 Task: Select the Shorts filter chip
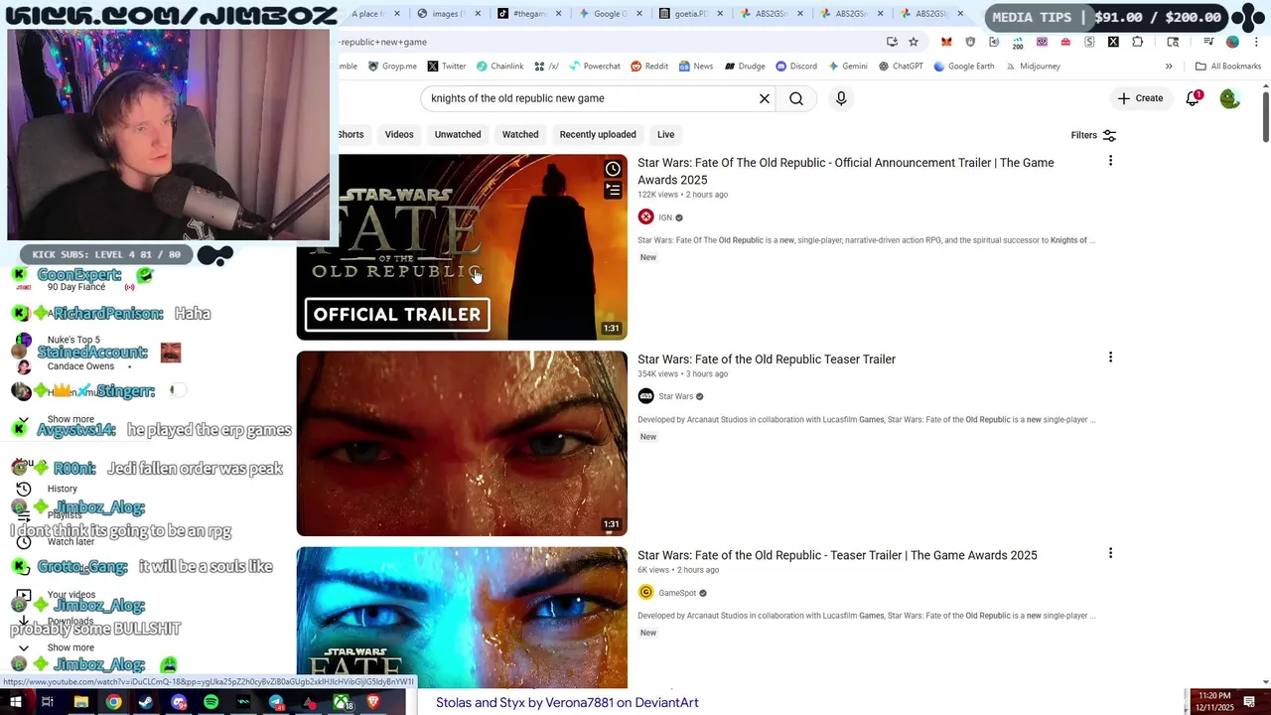point(351,134)
